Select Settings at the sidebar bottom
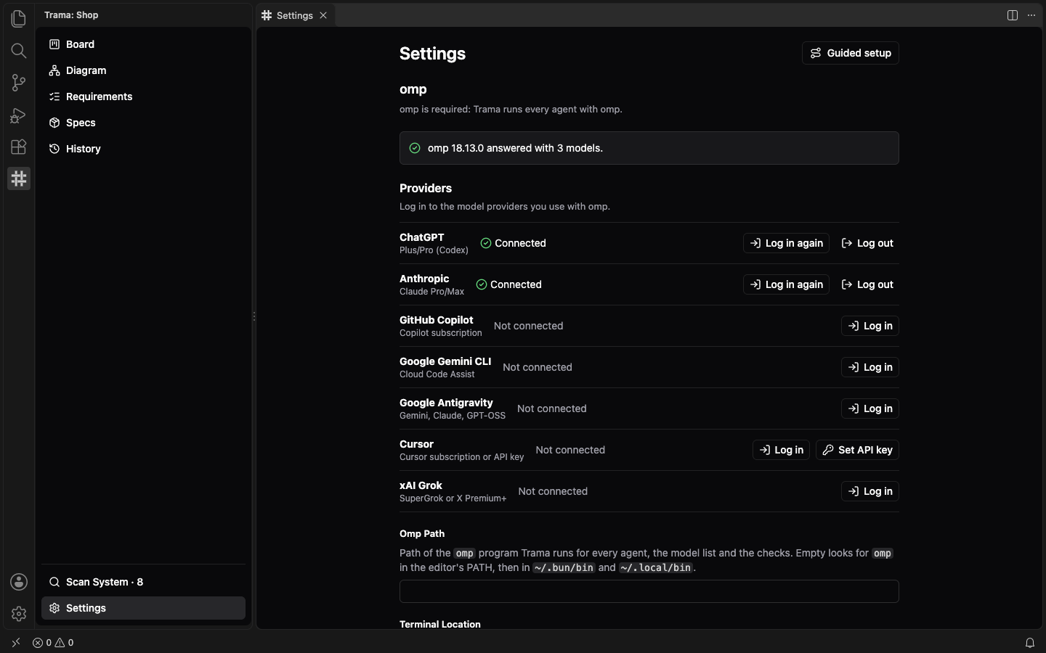Viewport: 1046px width, 653px height. 143,608
